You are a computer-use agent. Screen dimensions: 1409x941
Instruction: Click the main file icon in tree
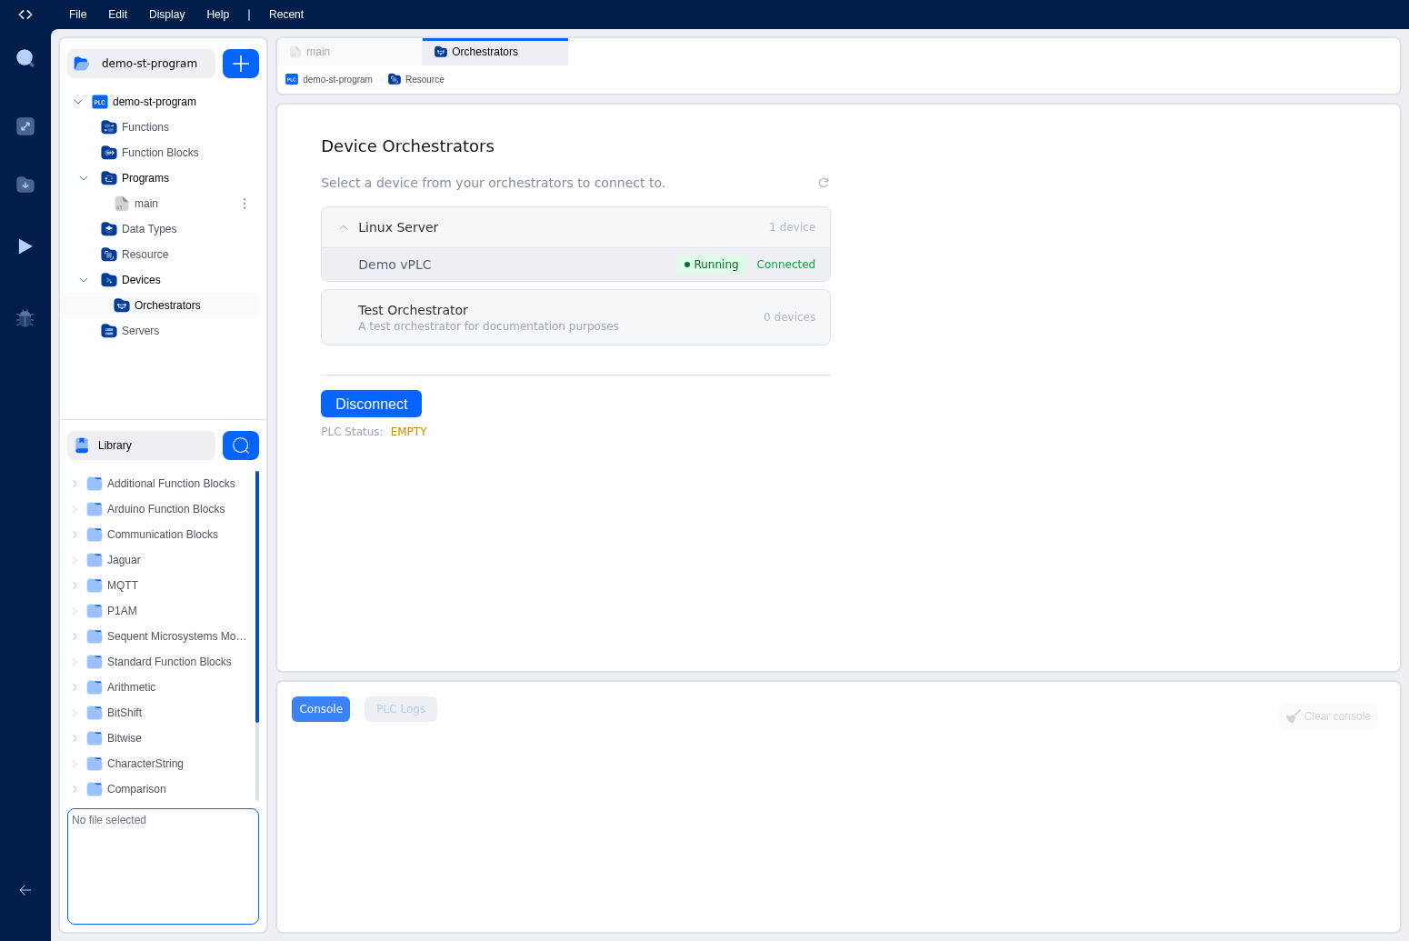click(122, 204)
